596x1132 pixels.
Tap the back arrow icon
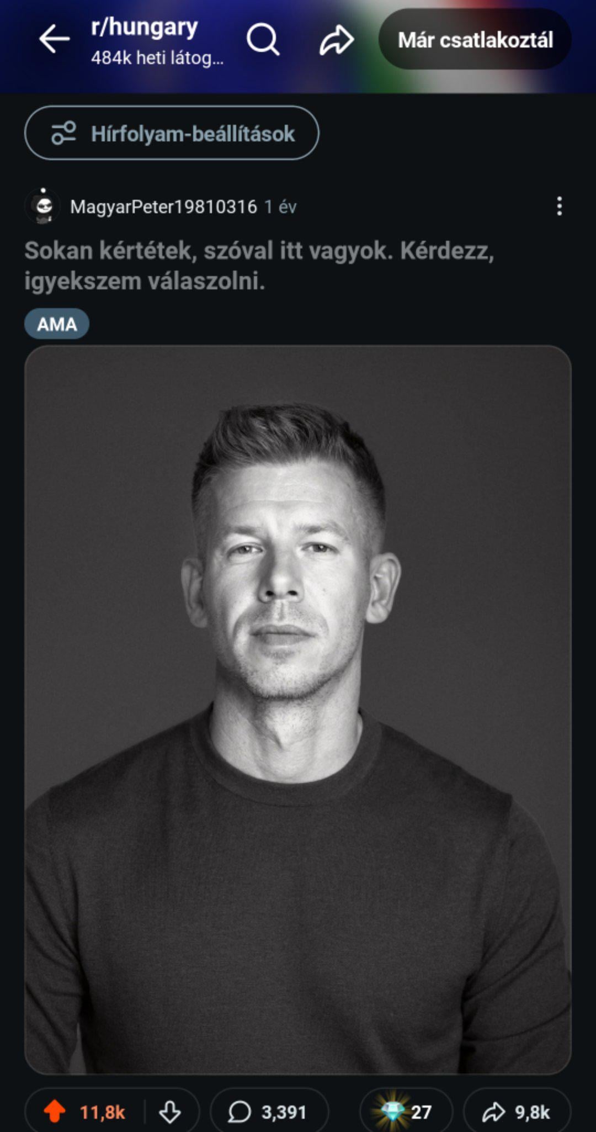(x=54, y=39)
